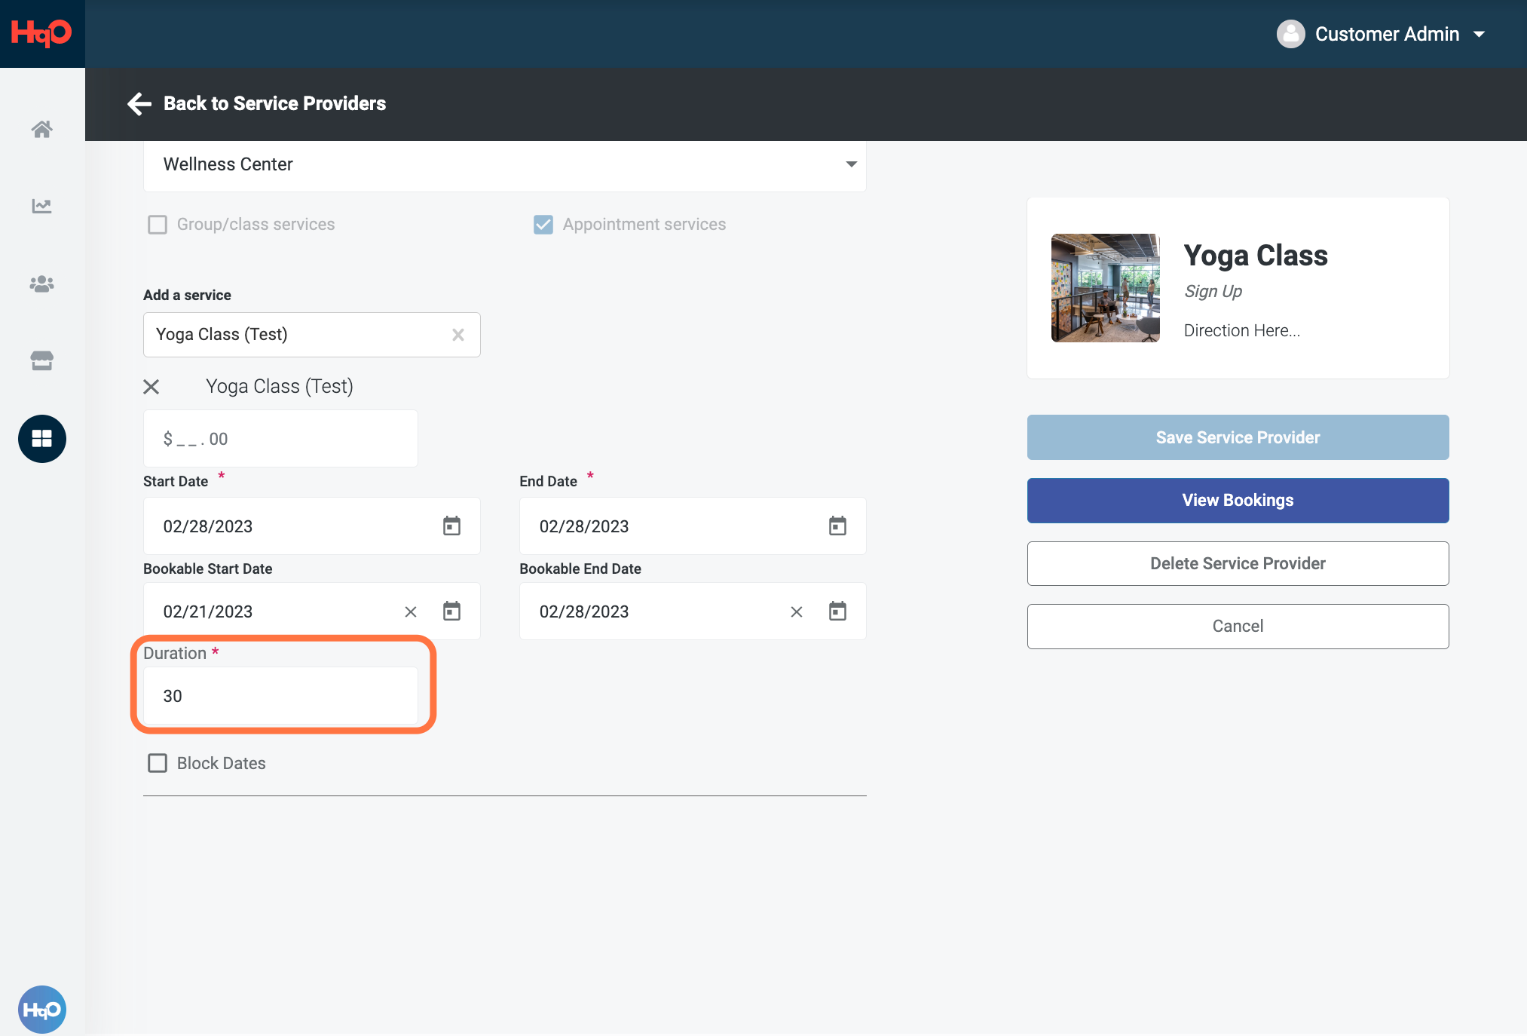Check the Block Dates checkbox
The height and width of the screenshot is (1036, 1527).
[158, 763]
